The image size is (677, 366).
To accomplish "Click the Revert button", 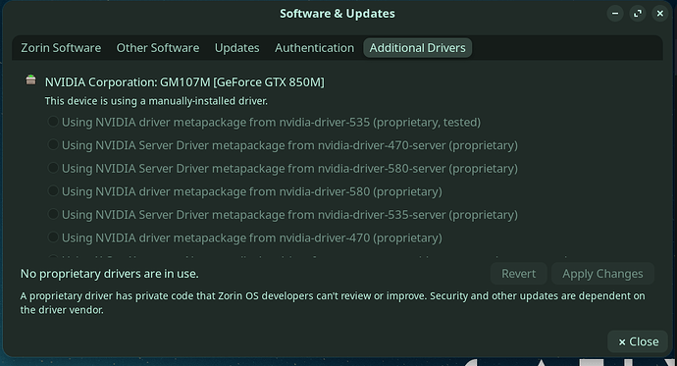I will [519, 274].
